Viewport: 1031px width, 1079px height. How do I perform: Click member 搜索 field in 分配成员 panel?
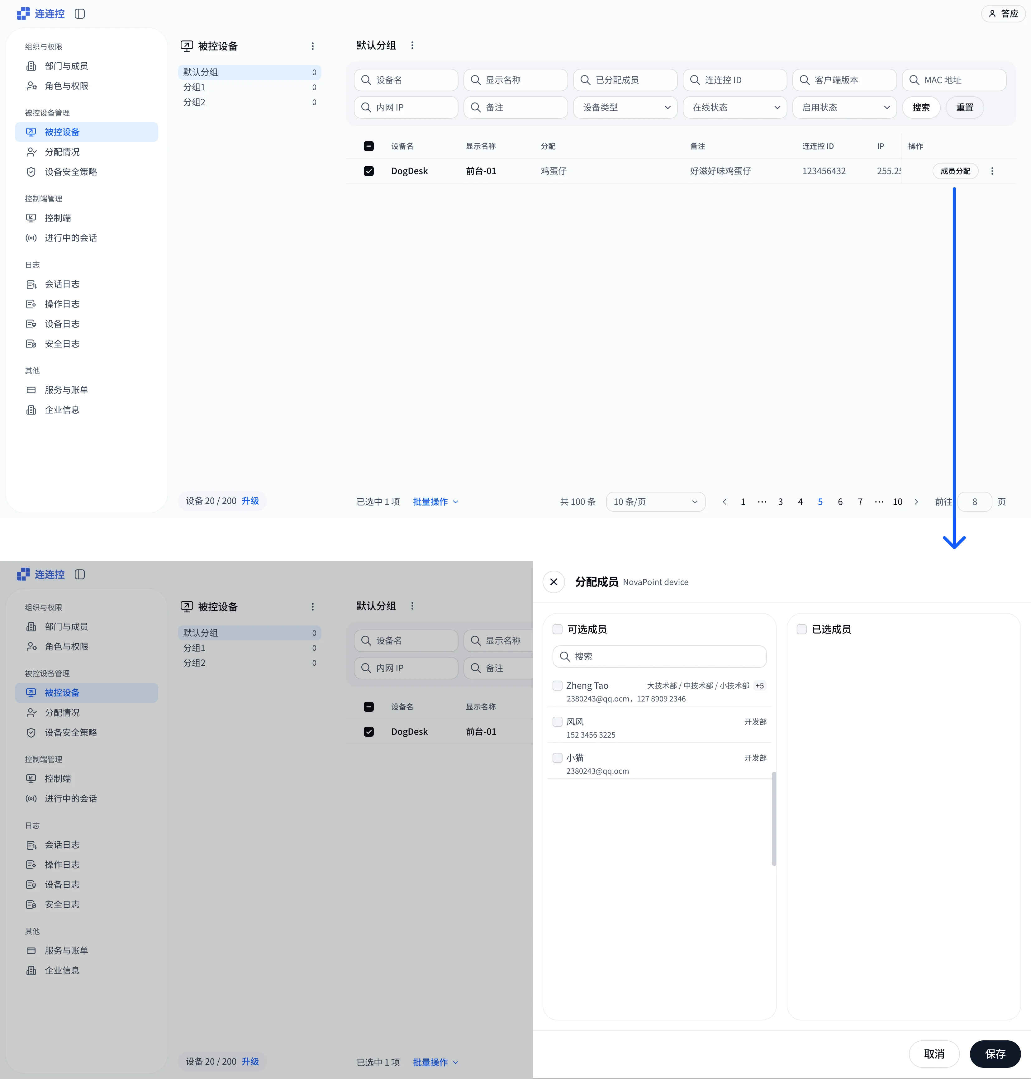pyautogui.click(x=659, y=656)
